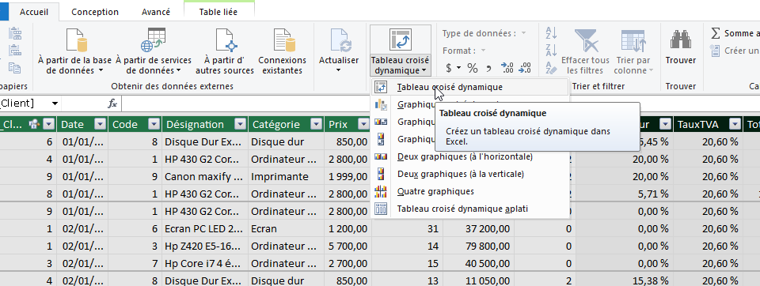
Task: Open the Désignation column filter dropdown
Action: pos(240,124)
